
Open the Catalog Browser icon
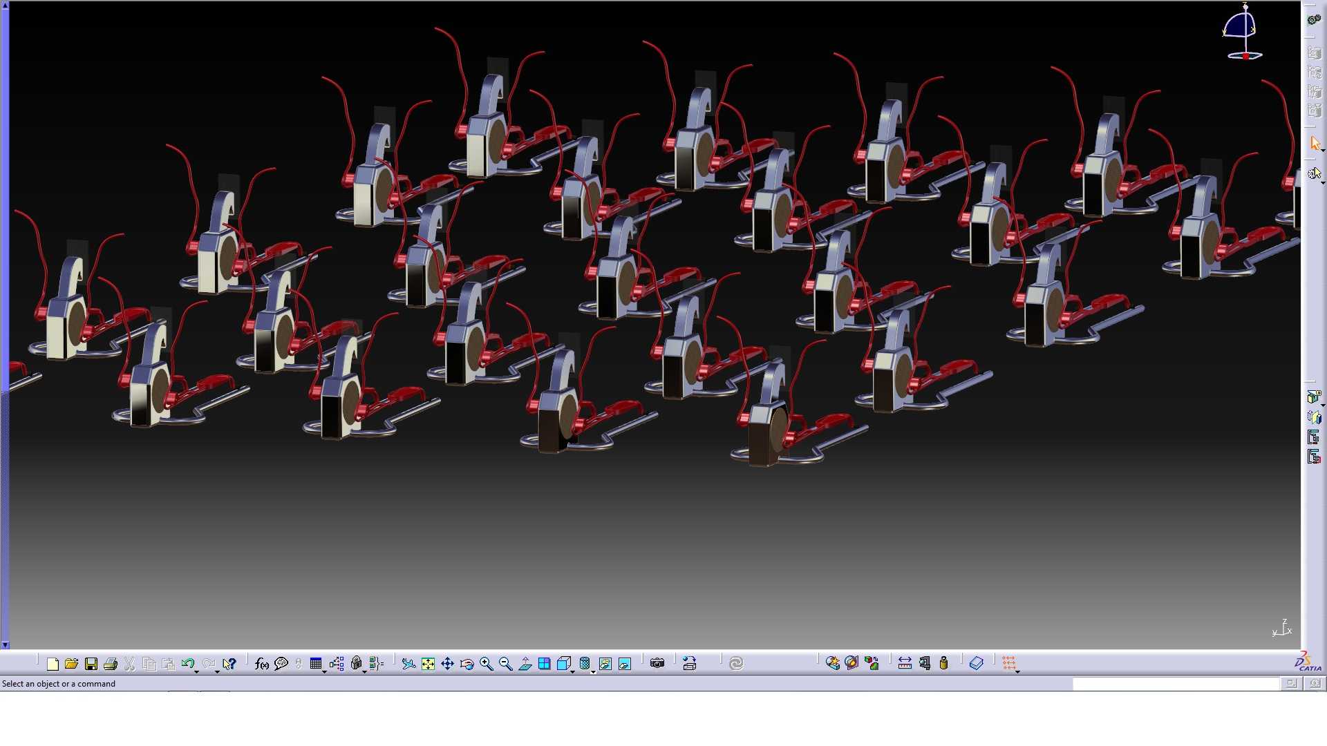click(x=832, y=664)
